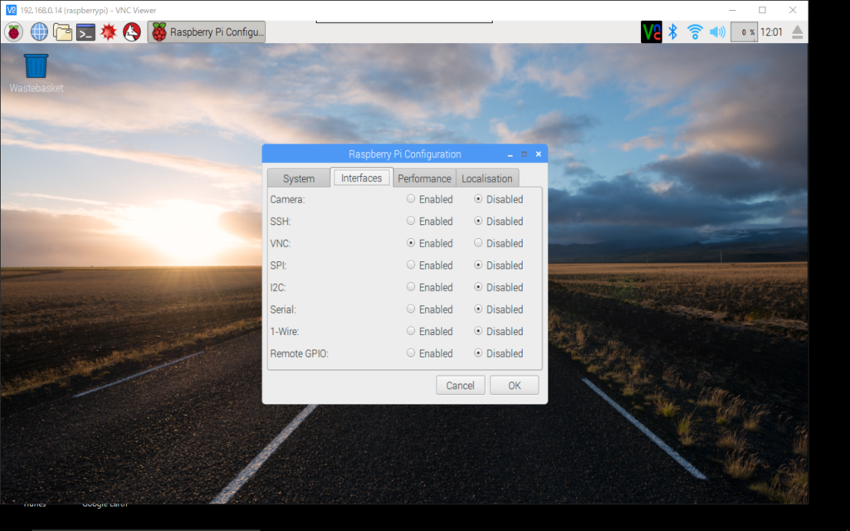Confirm the configuration with OK
The width and height of the screenshot is (850, 531).
(515, 385)
